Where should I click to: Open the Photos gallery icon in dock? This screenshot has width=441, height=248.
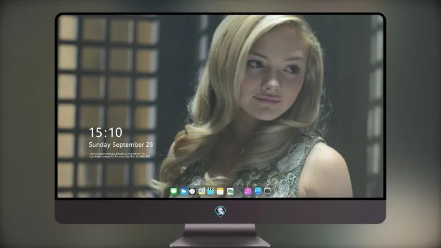point(230,191)
